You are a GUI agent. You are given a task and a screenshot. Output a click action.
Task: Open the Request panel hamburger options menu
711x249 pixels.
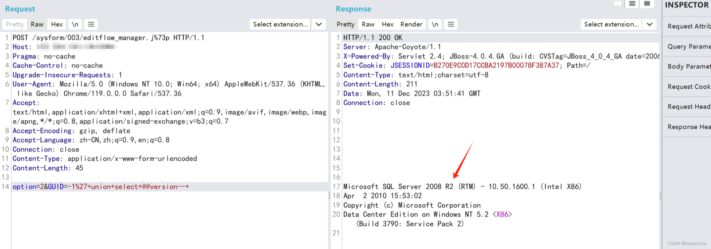(x=91, y=24)
